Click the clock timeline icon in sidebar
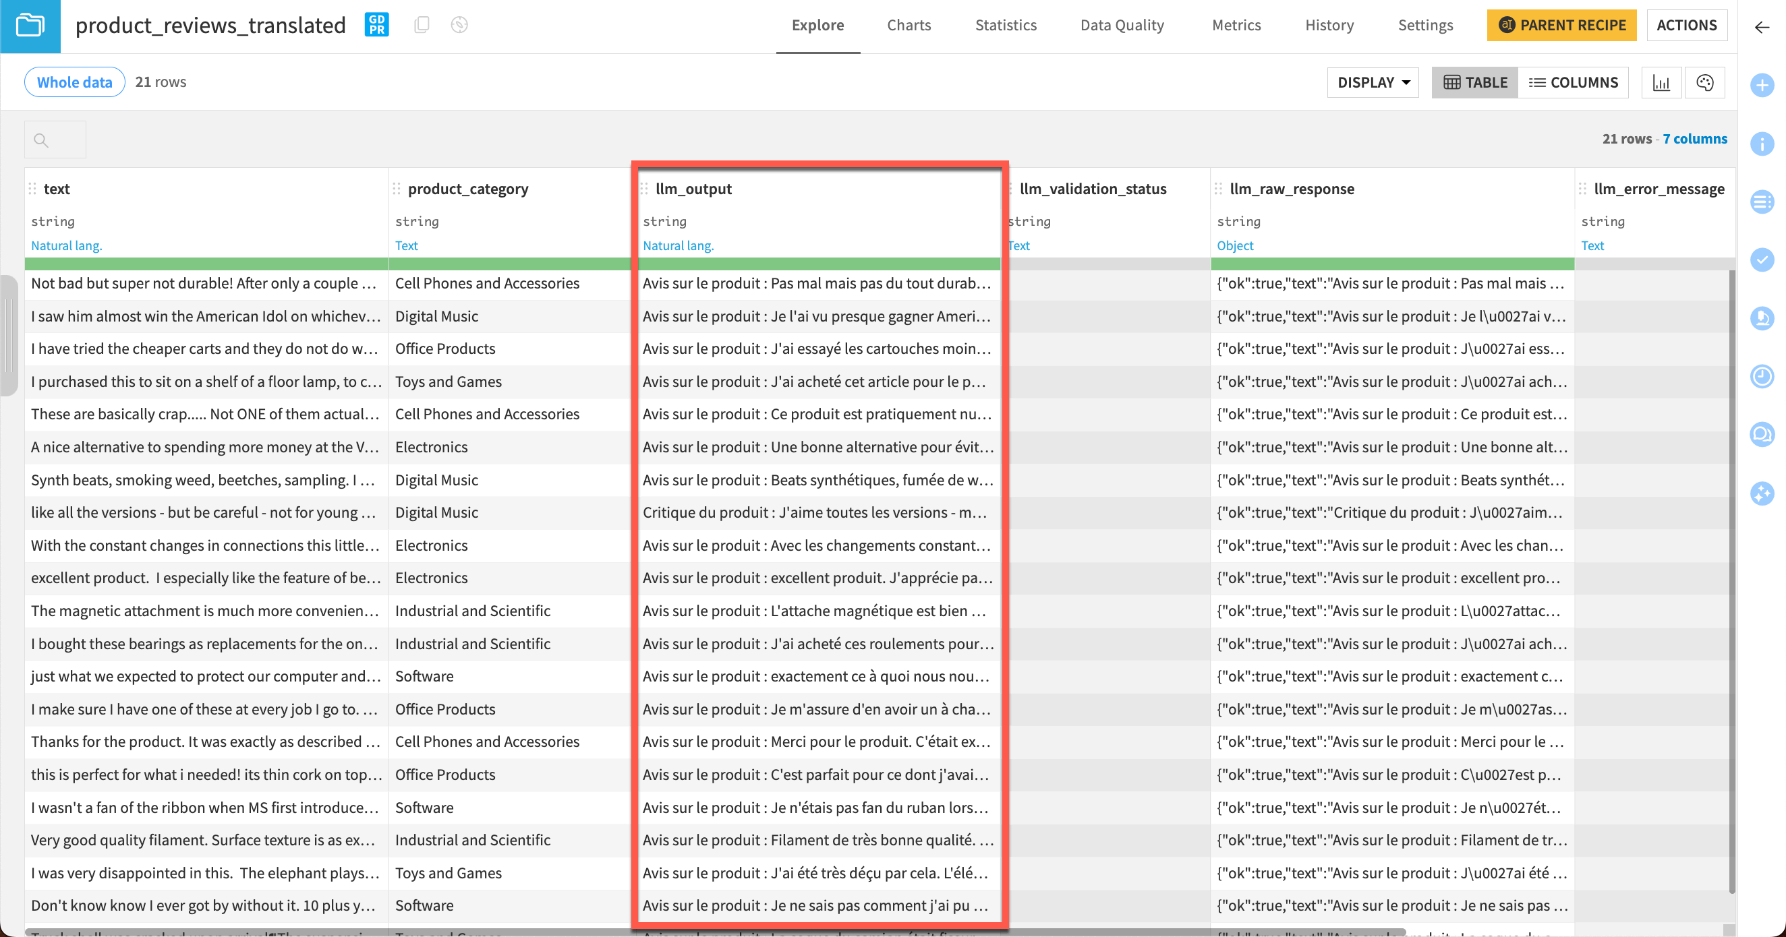1786x937 pixels. point(1762,376)
